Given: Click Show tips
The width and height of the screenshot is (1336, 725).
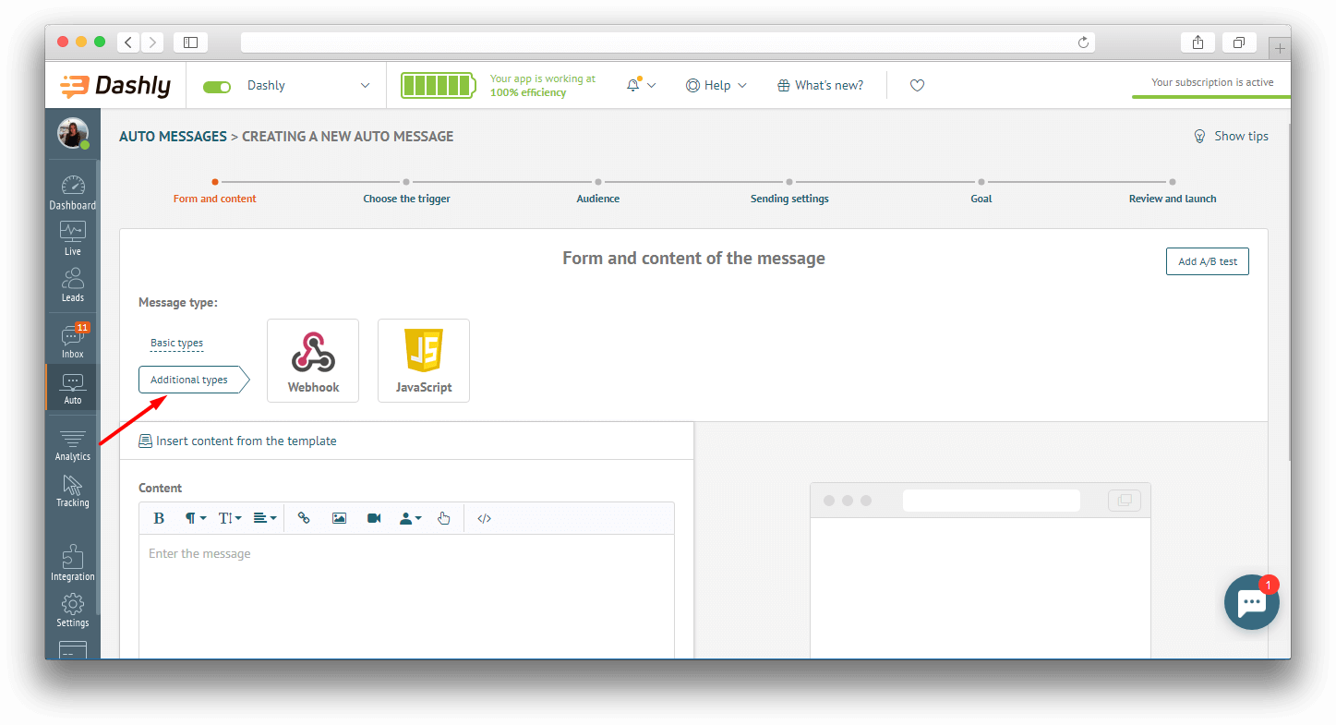Looking at the screenshot, I should (x=1232, y=136).
